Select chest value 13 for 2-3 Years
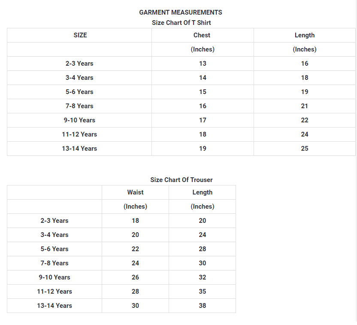This screenshot has width=357, height=325. (203, 64)
